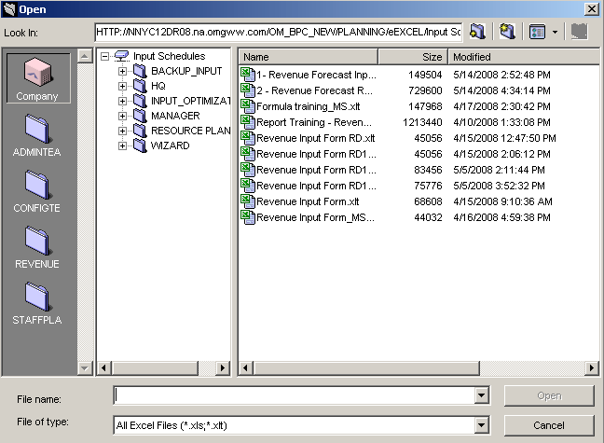Viewport: 604px width, 443px height.
Task: Expand the MANAGER tree node
Action: tap(122, 116)
